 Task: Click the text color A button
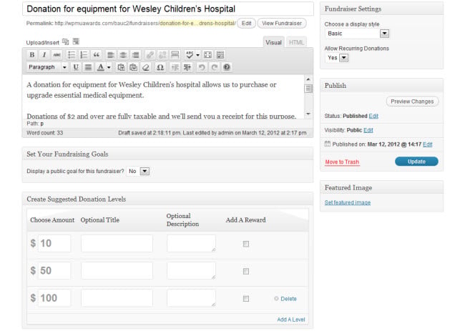tap(101, 67)
